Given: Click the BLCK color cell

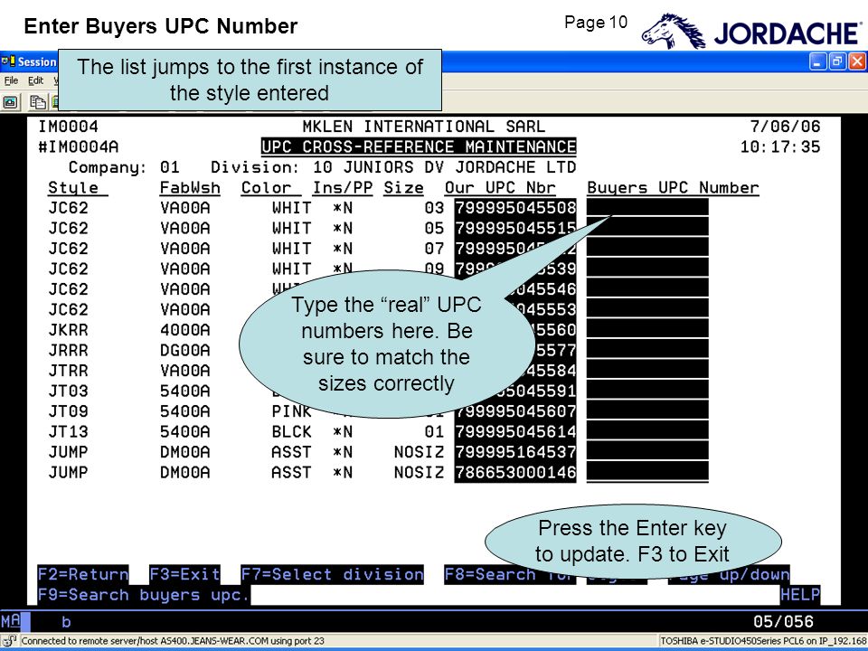Looking at the screenshot, I should coord(291,432).
